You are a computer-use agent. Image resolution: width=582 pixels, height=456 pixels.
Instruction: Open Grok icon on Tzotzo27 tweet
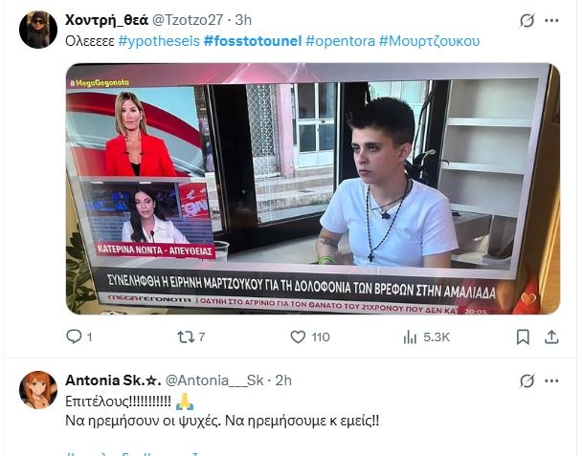[x=527, y=20]
